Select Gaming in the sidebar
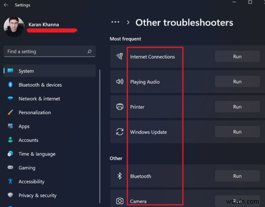The image size is (265, 207). click(x=27, y=168)
